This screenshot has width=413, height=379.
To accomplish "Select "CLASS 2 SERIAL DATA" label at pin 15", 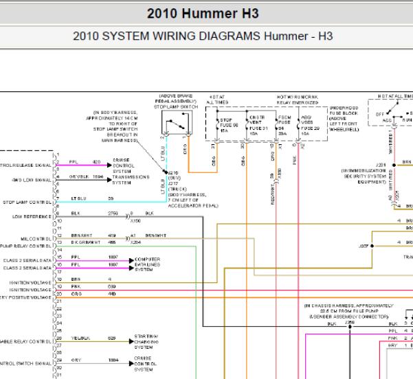I will coord(27,261).
